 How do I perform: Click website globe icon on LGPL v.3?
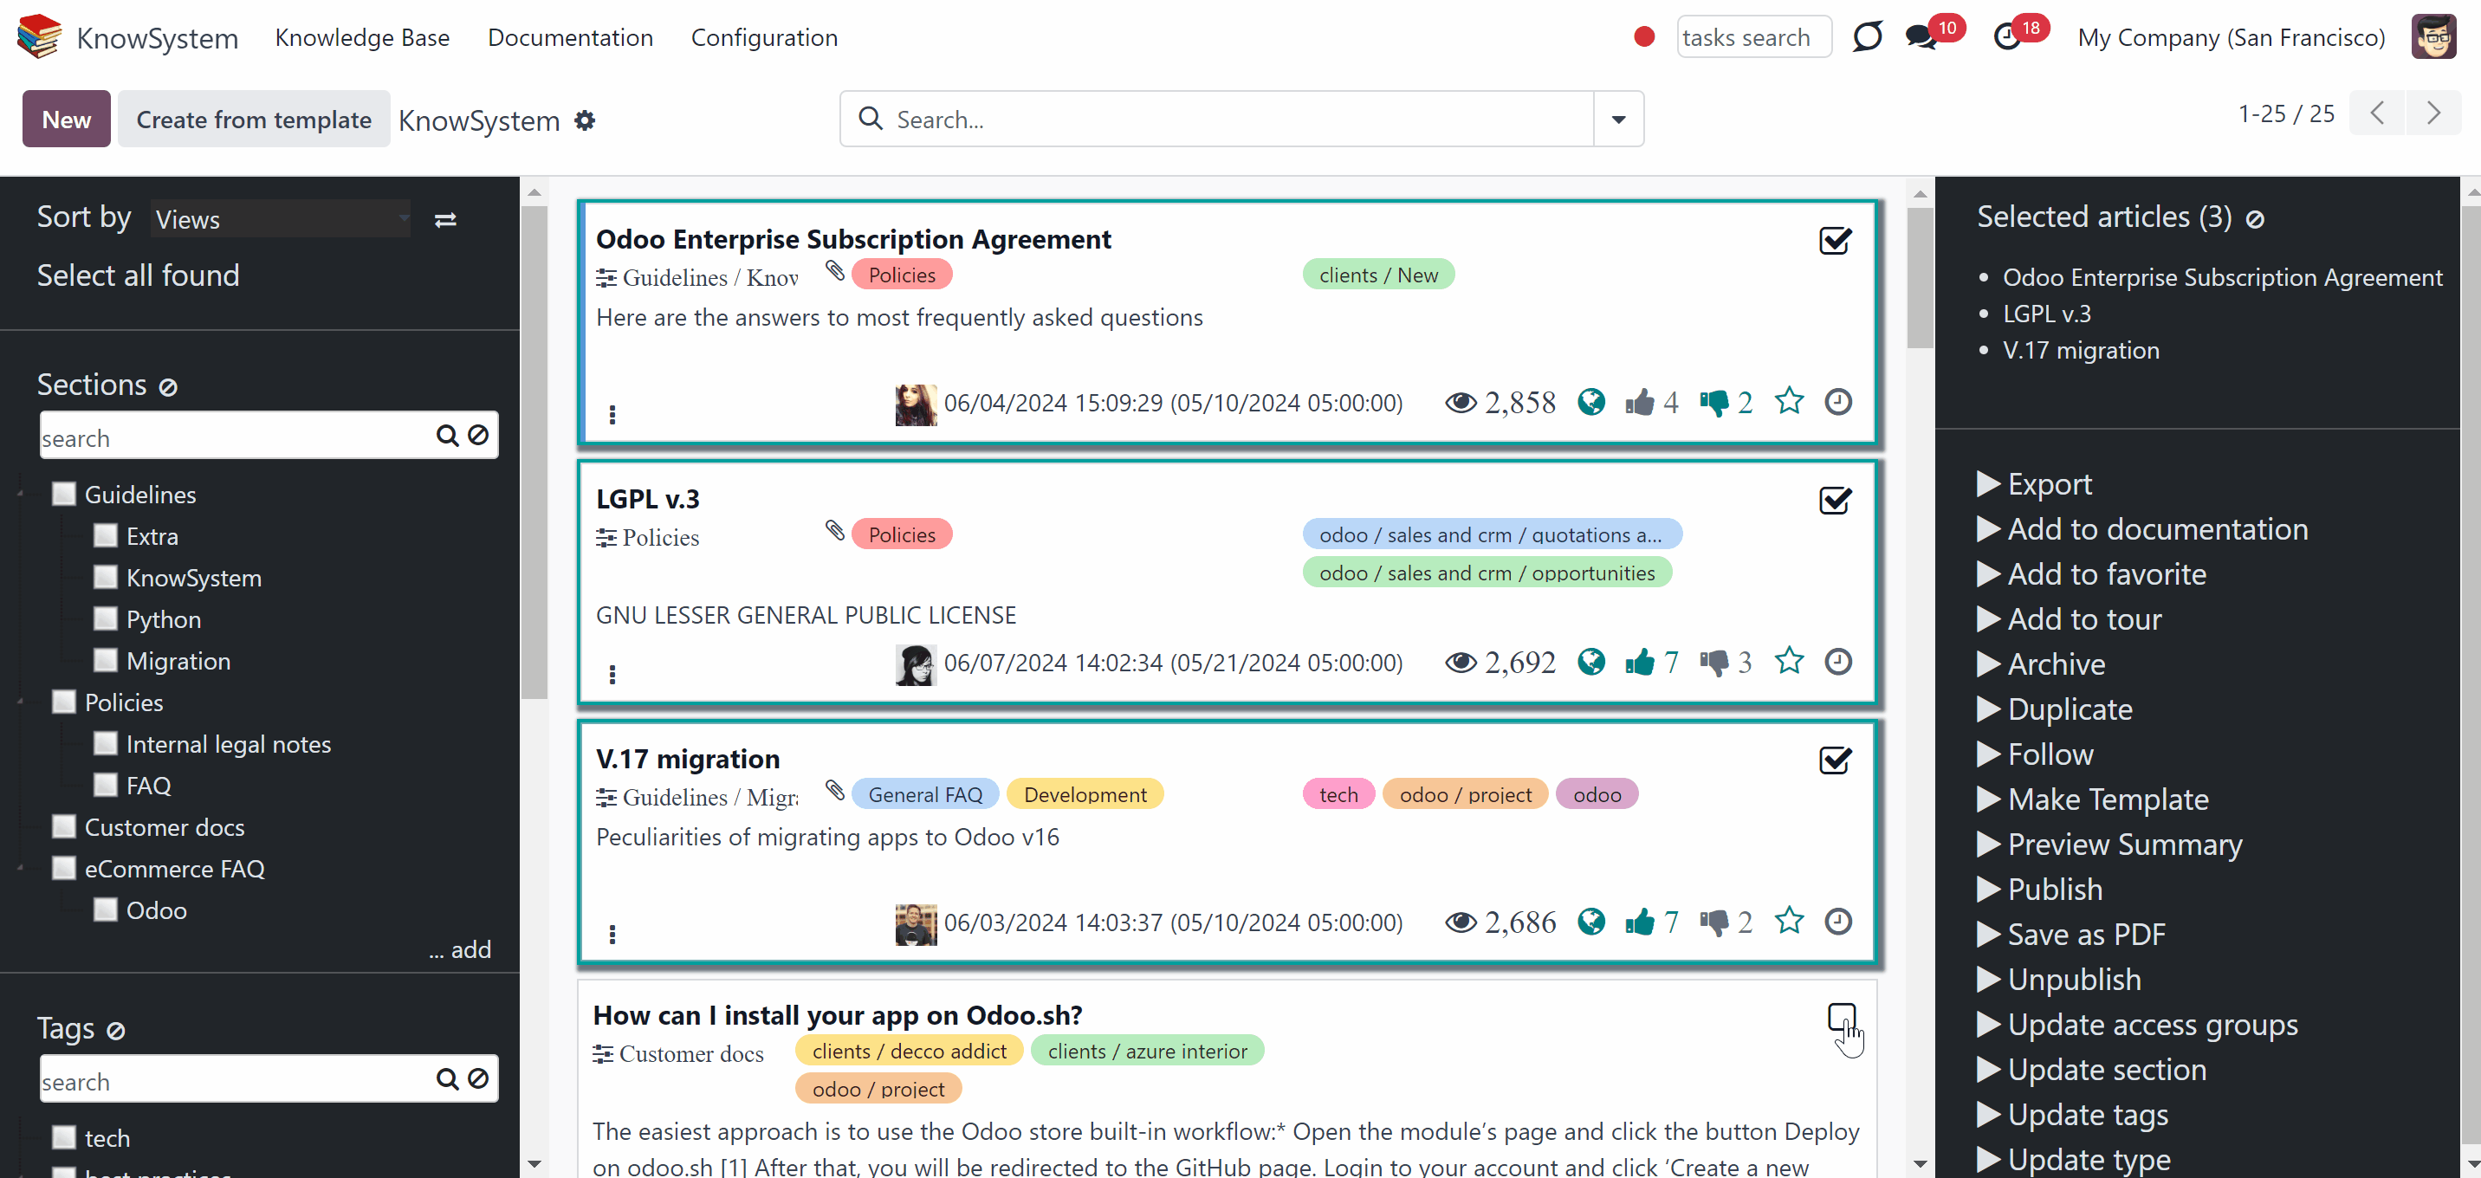coord(1591,662)
